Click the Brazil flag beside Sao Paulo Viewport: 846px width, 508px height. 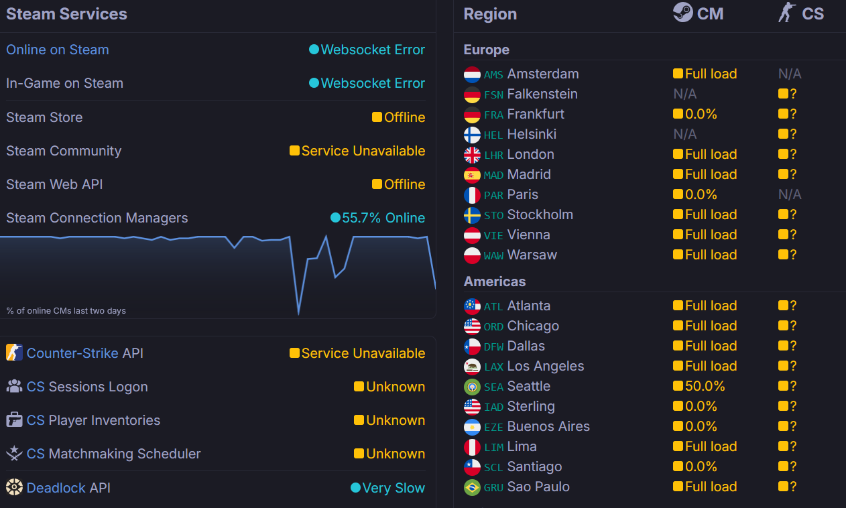coord(472,487)
